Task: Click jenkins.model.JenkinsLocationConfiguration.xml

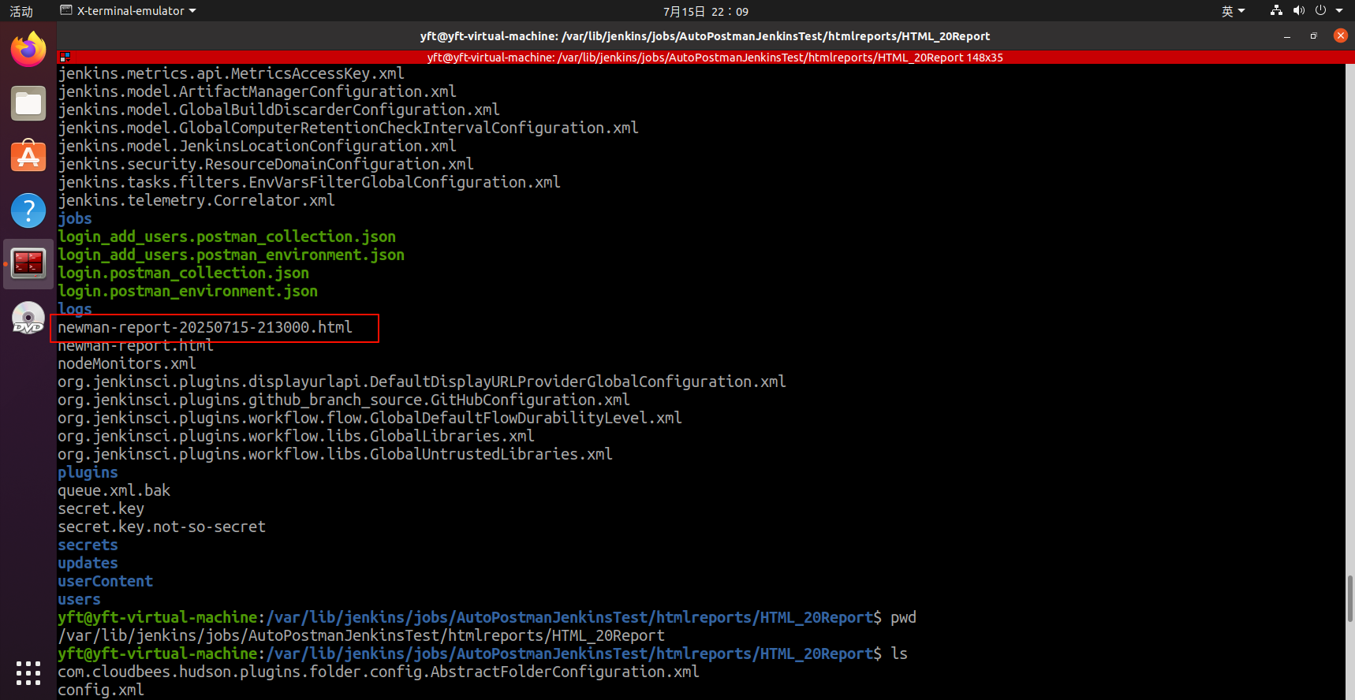Action: tap(257, 146)
